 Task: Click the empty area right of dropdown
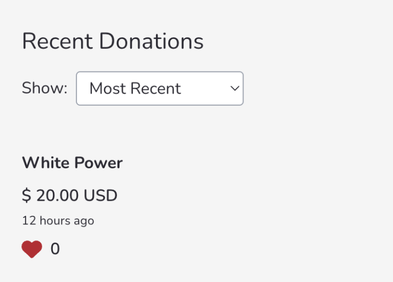click(316, 89)
